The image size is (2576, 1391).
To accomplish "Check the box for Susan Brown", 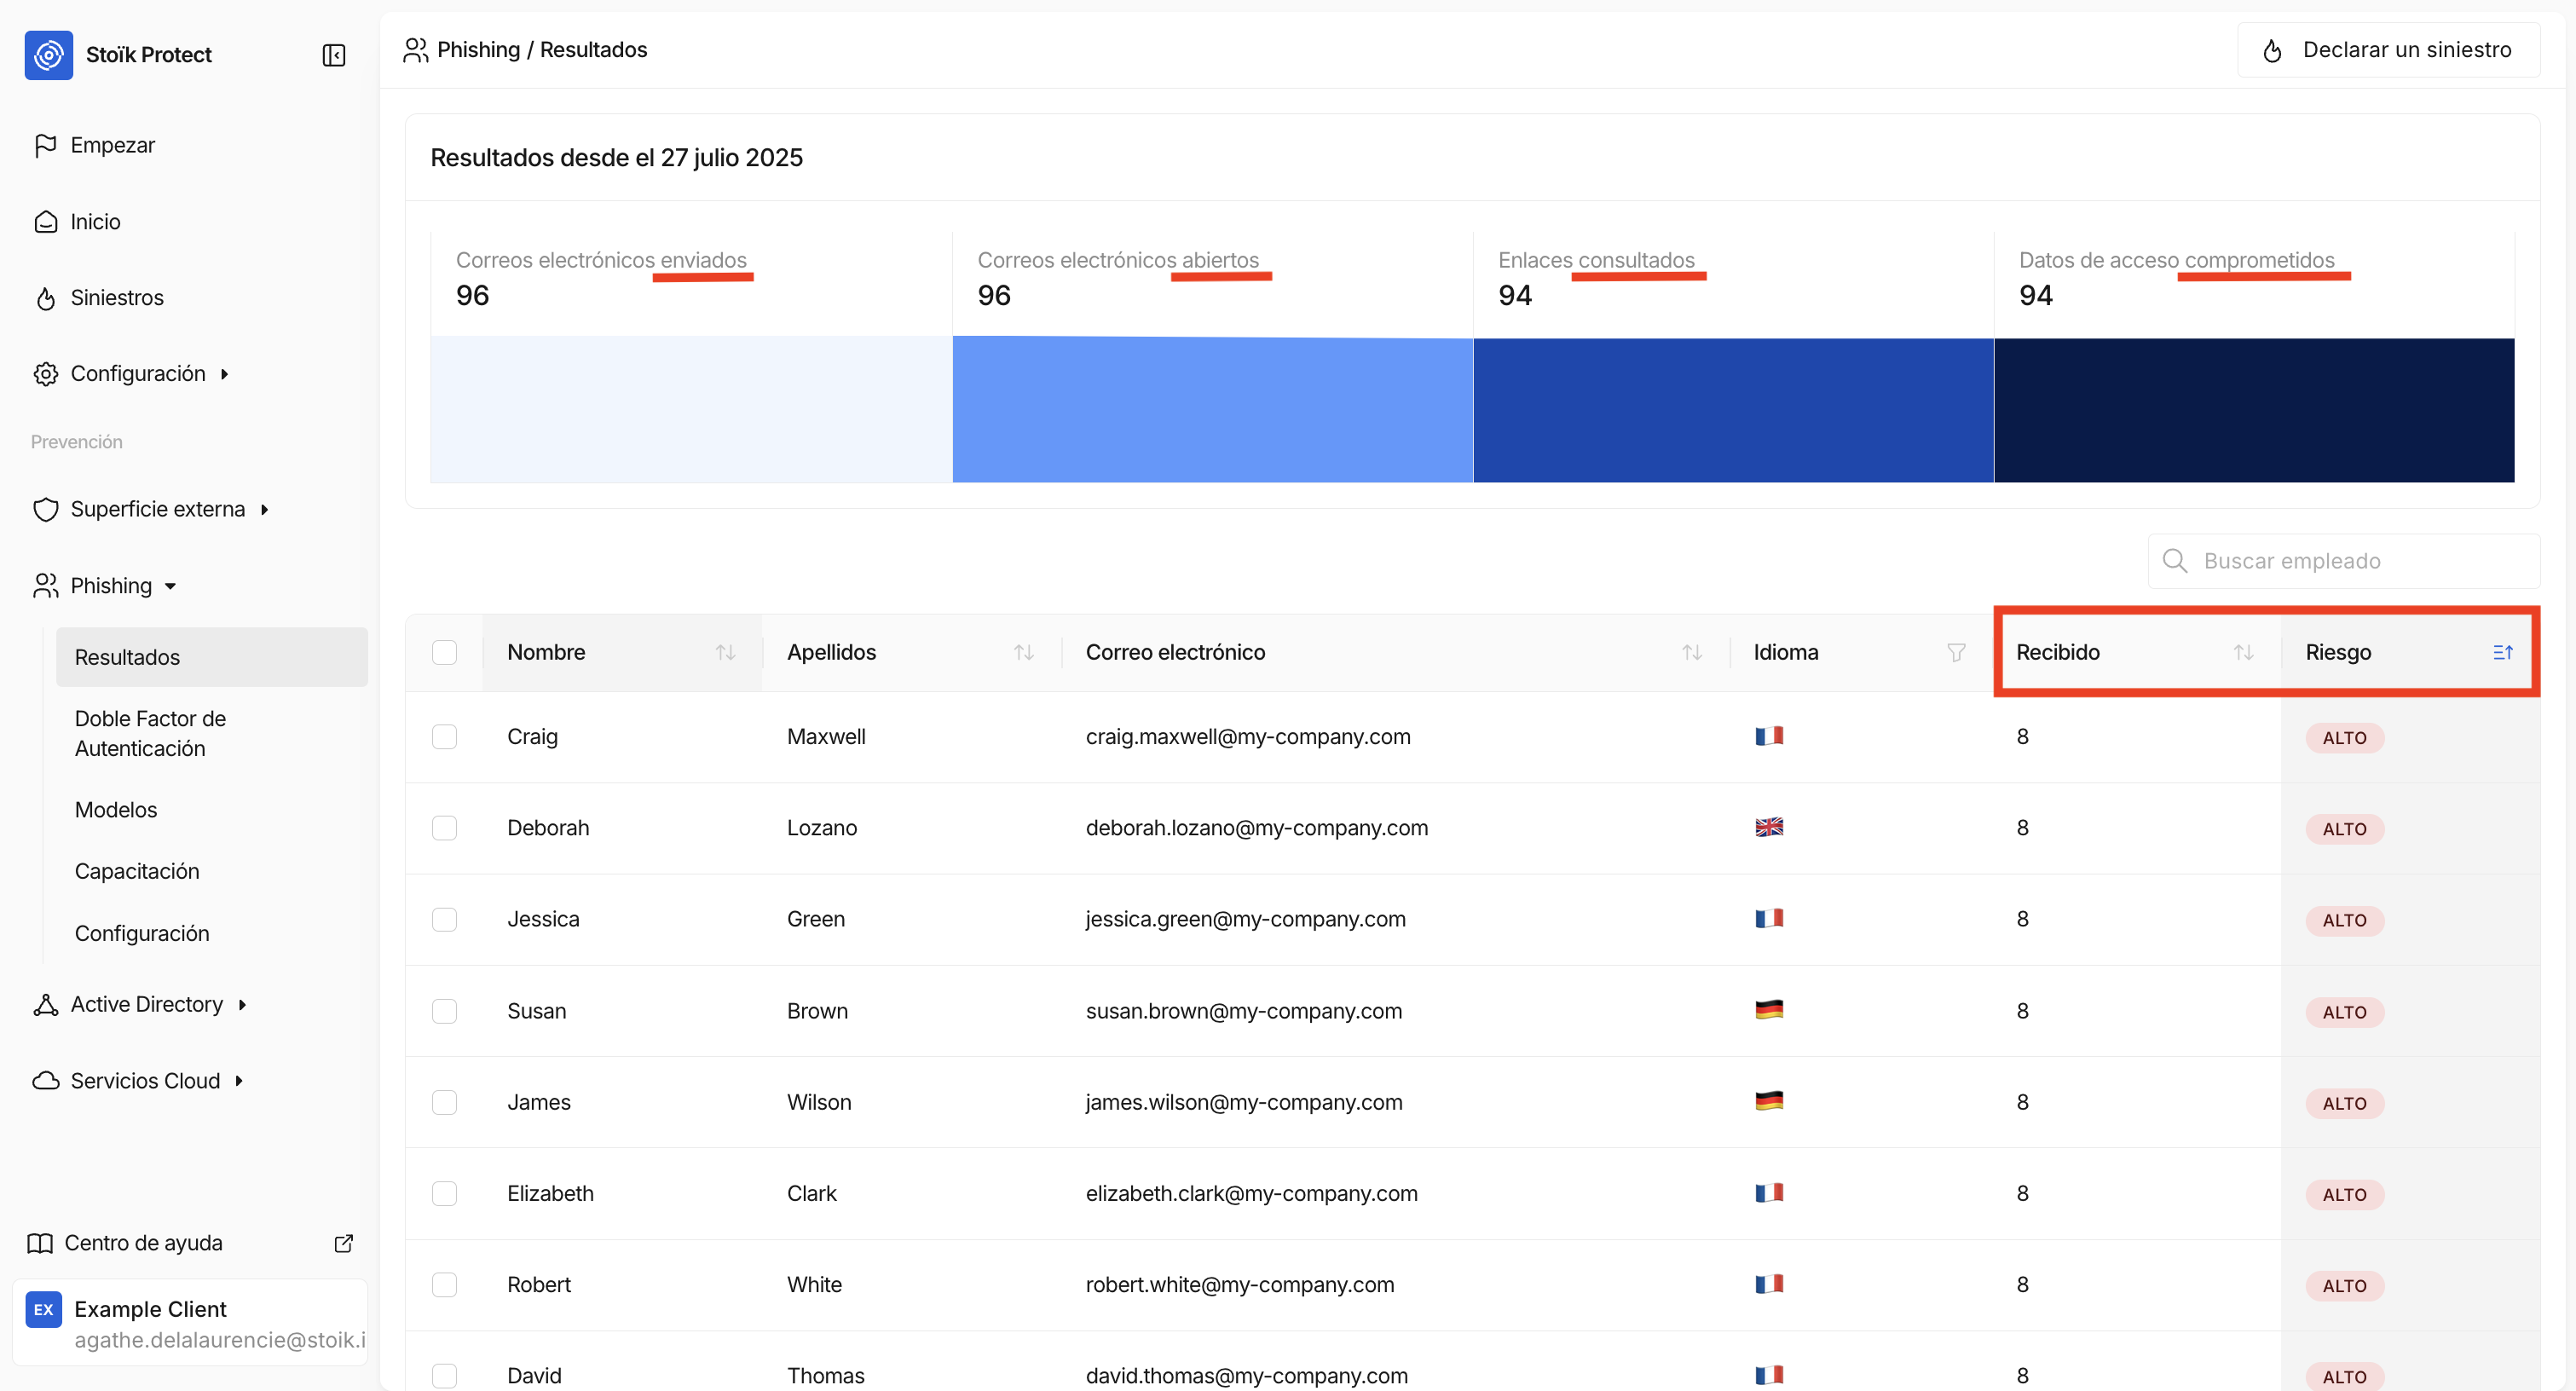I will pyautogui.click(x=444, y=1011).
